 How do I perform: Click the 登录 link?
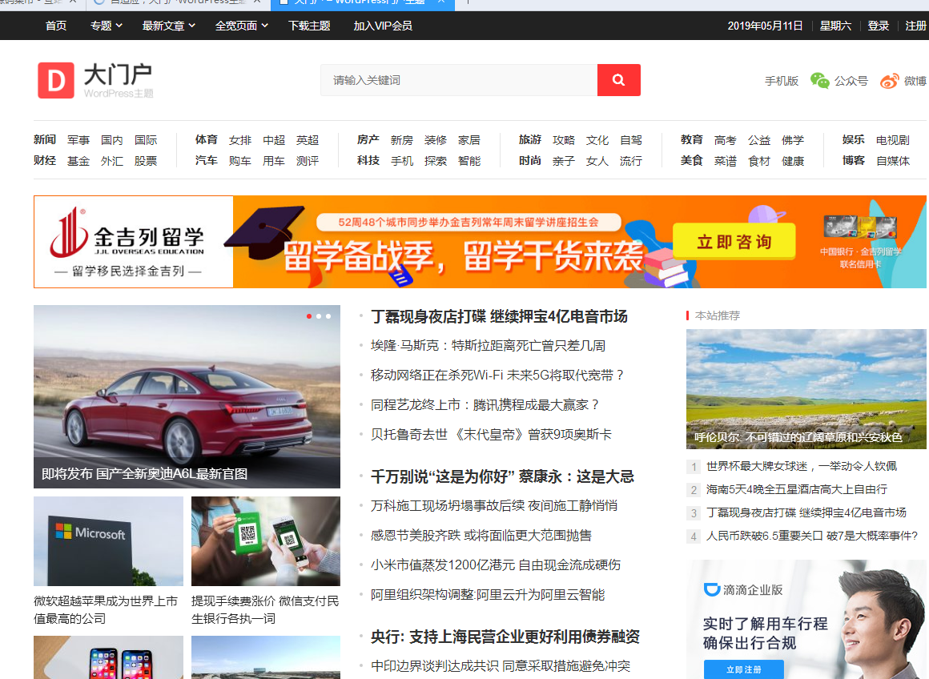click(879, 26)
